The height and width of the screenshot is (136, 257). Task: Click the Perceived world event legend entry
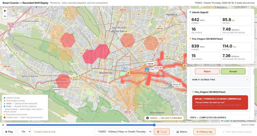pos(15,114)
